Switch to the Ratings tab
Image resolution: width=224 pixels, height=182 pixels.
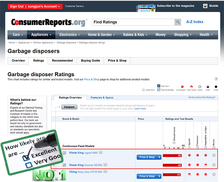pyautogui.click(x=38, y=61)
